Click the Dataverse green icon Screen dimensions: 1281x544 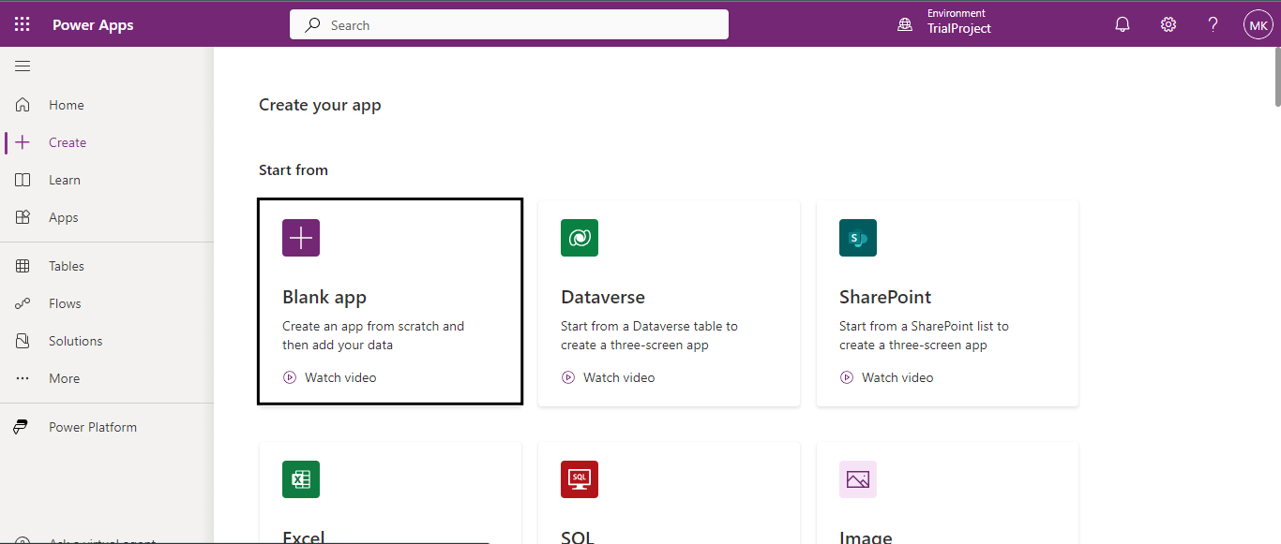coord(579,238)
